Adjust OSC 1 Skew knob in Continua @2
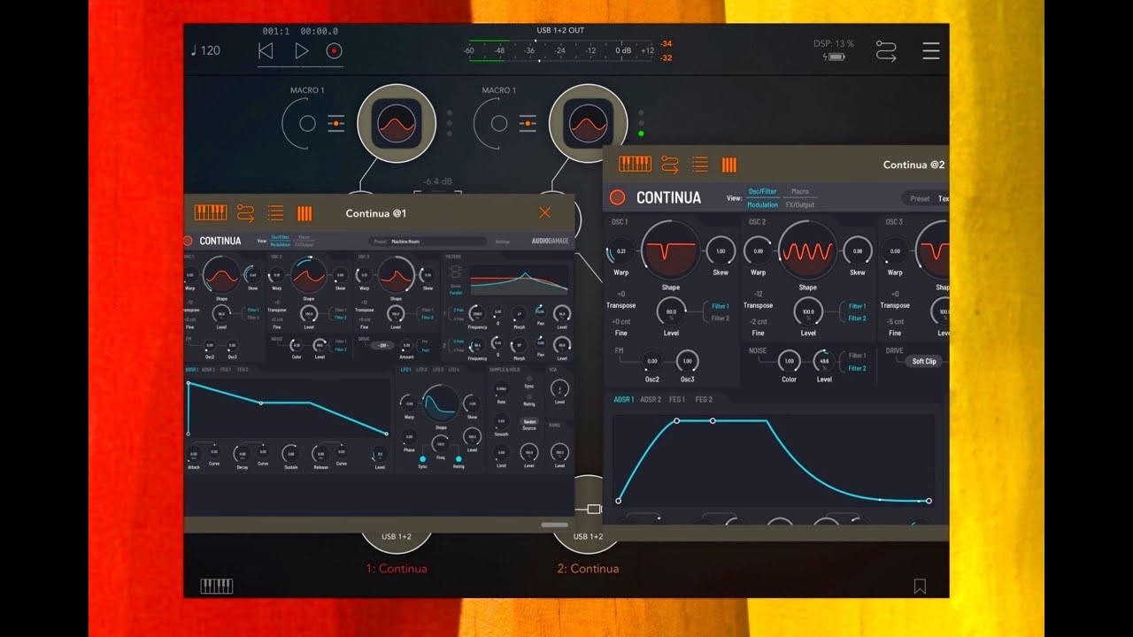 [721, 251]
